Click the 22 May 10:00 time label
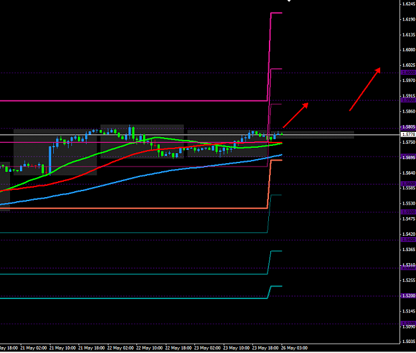This screenshot has height=353, width=416. 149,348
